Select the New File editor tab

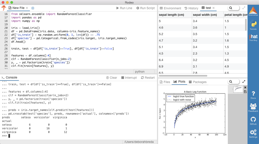(x=17, y=8)
